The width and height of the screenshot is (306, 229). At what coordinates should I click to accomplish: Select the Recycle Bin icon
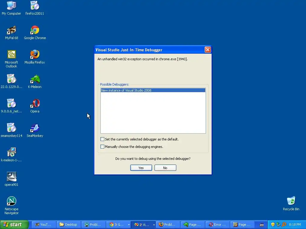[x=291, y=204]
